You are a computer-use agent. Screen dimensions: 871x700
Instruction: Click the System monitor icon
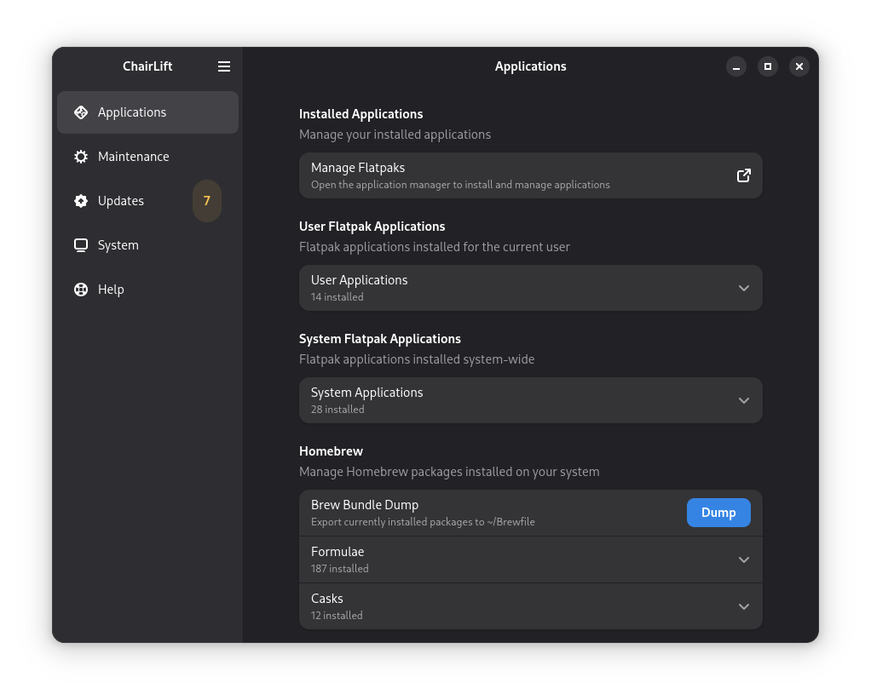point(81,245)
